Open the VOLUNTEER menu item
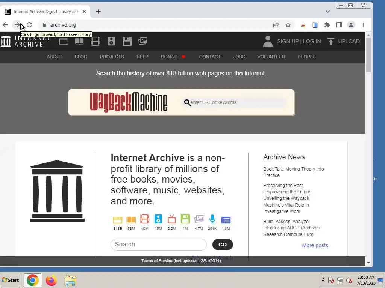Viewport: 385px width, 288px height. (x=271, y=57)
